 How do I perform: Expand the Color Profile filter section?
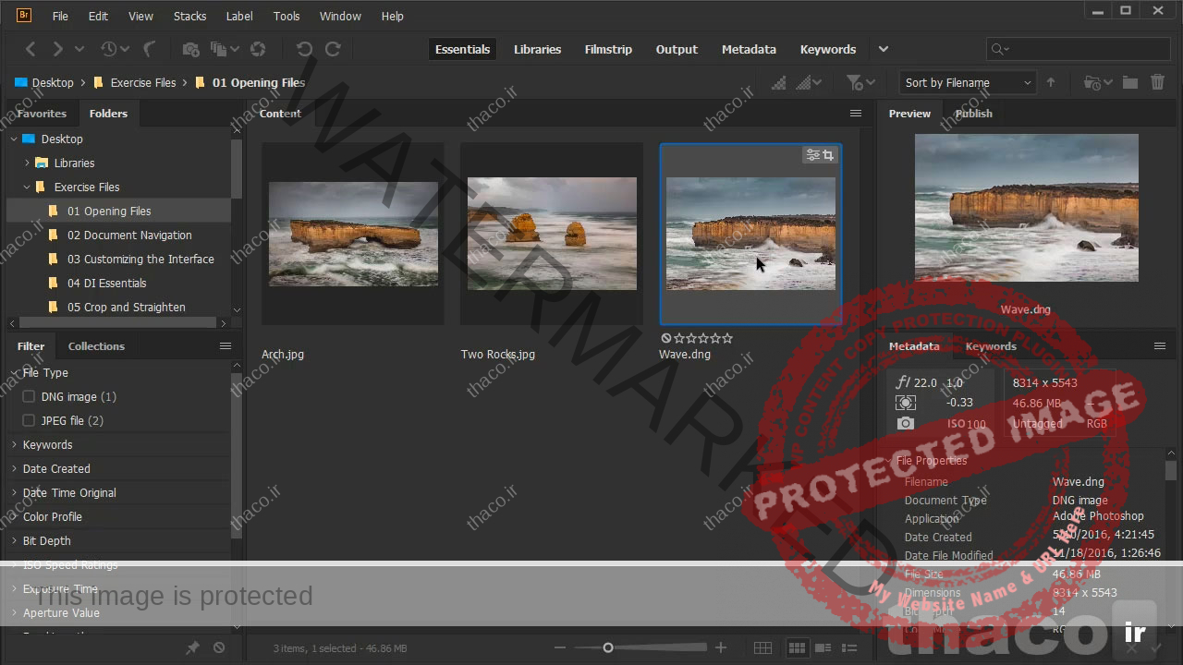tap(14, 516)
